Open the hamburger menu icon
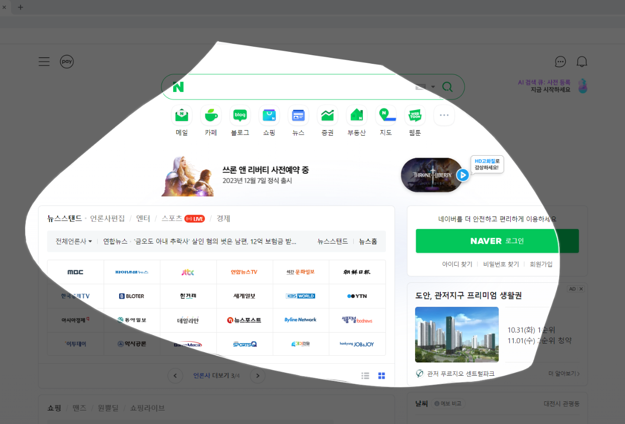Viewport: 625px width, 424px height. (44, 62)
